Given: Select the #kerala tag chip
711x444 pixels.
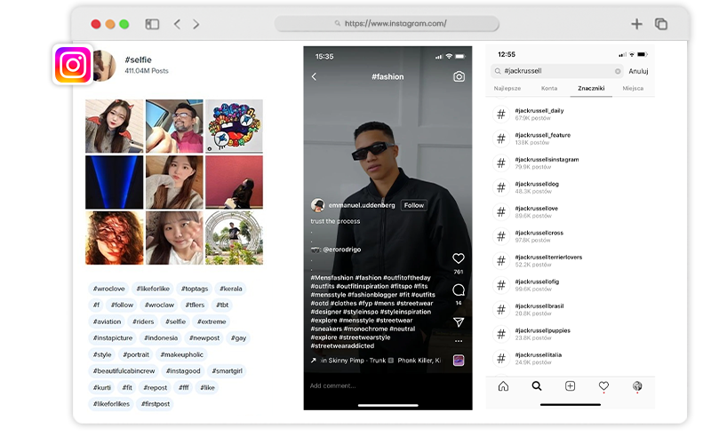Looking at the screenshot, I should [231, 289].
